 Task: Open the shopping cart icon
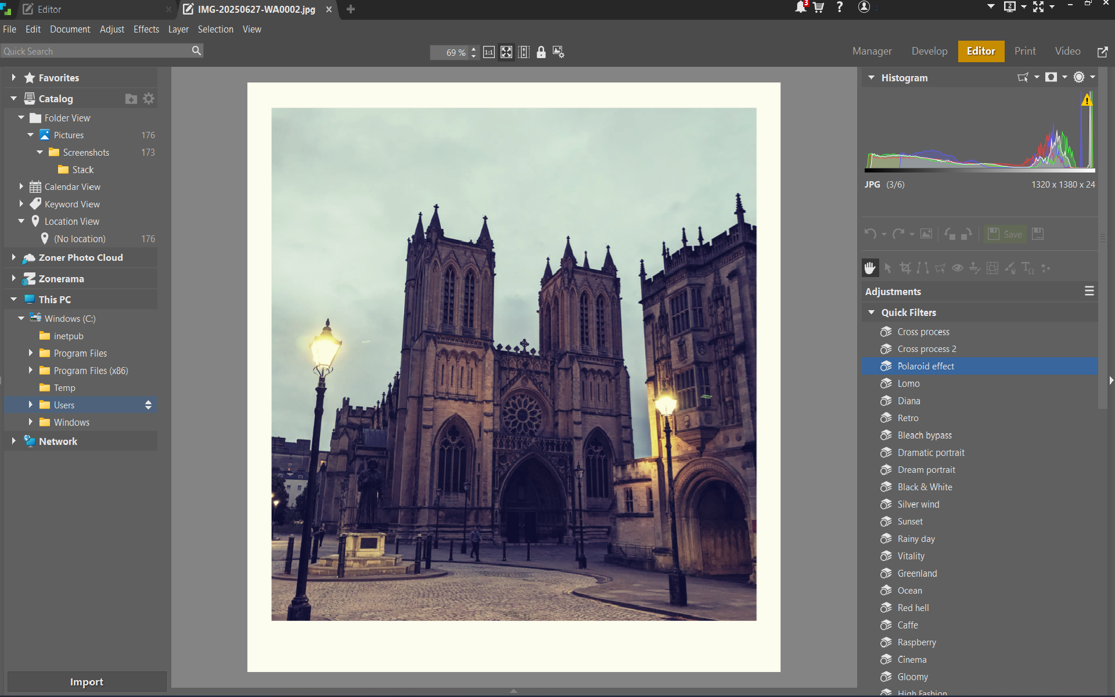pyautogui.click(x=819, y=8)
